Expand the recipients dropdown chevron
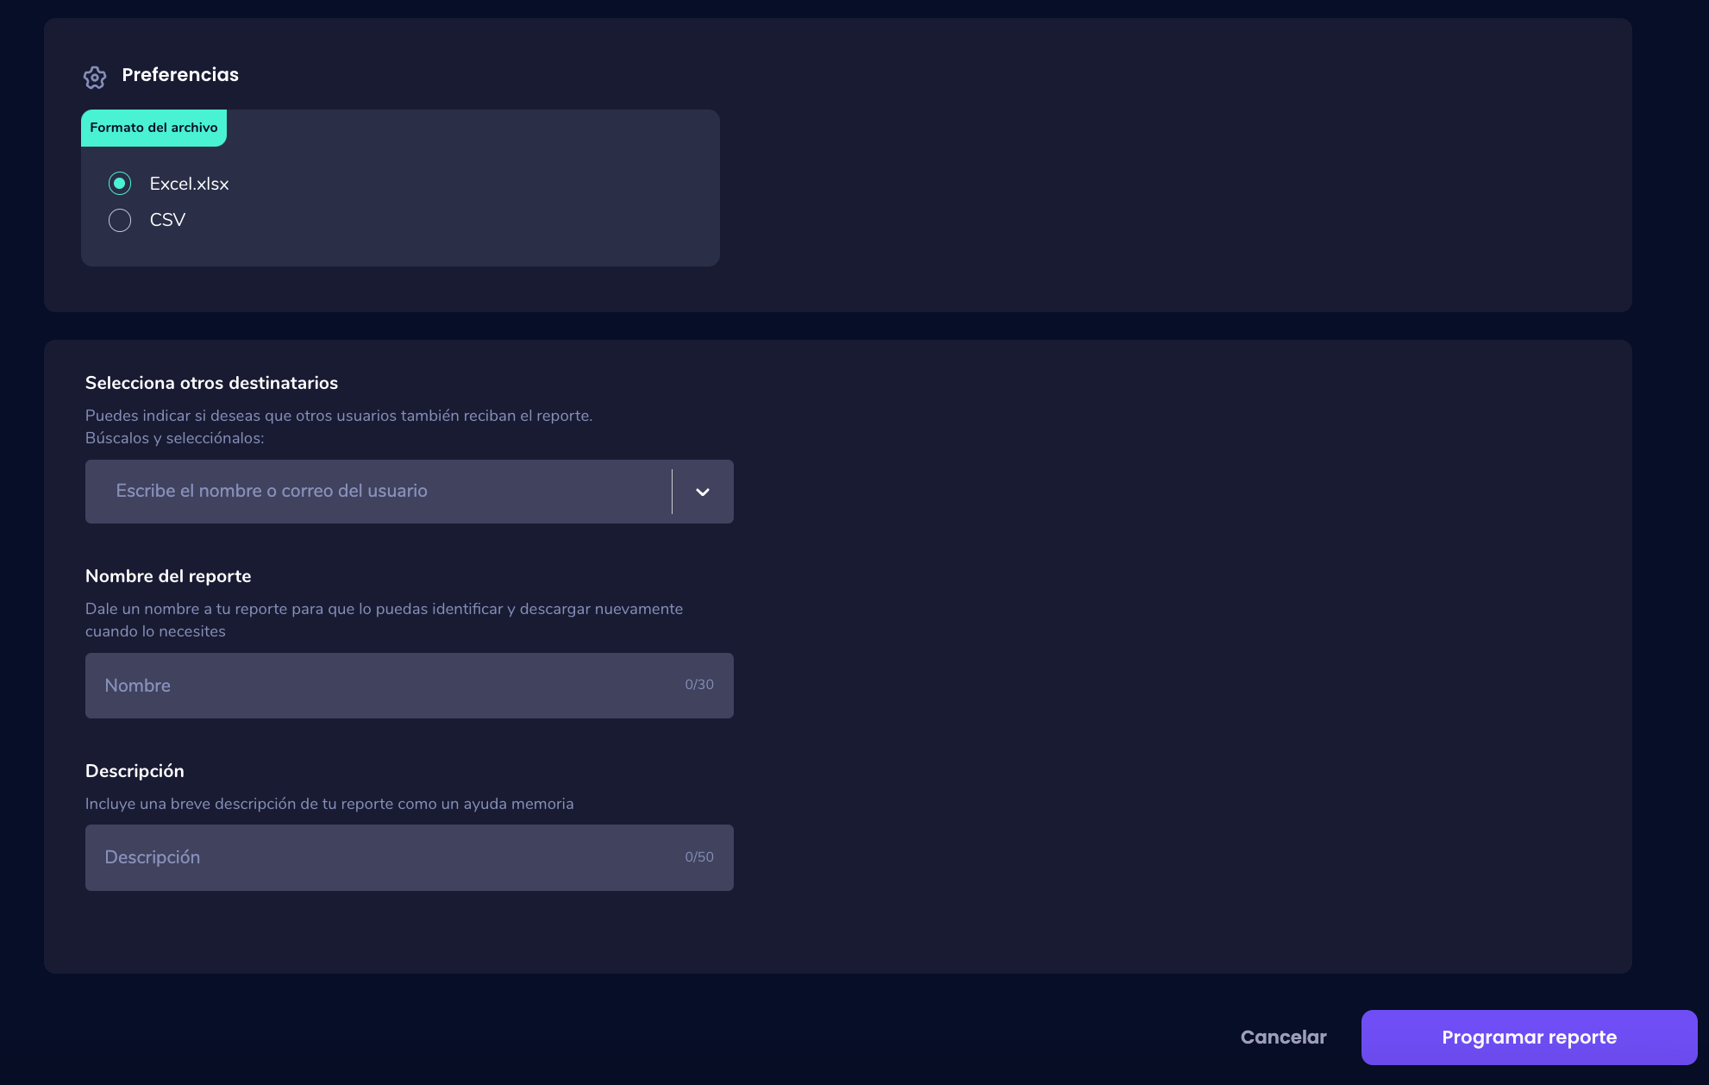 [702, 492]
